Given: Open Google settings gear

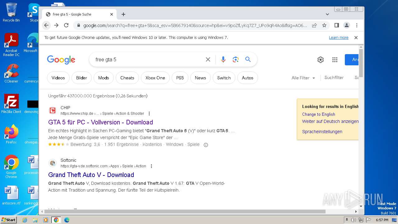Looking at the screenshot, I should pos(321,60).
